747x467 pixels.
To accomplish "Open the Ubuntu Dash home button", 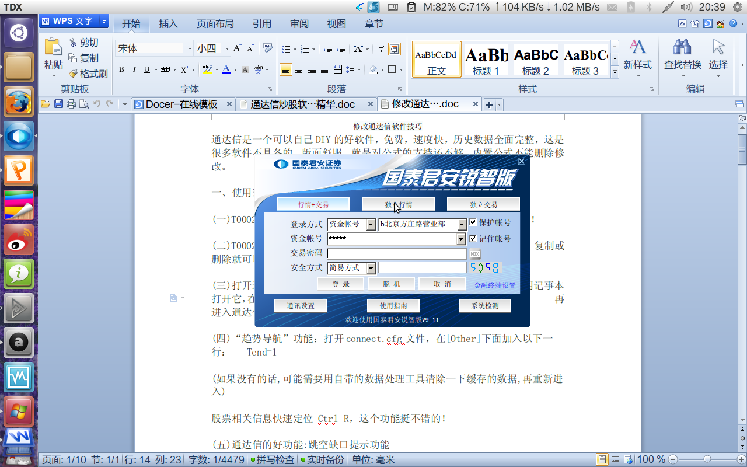I will pos(19,32).
